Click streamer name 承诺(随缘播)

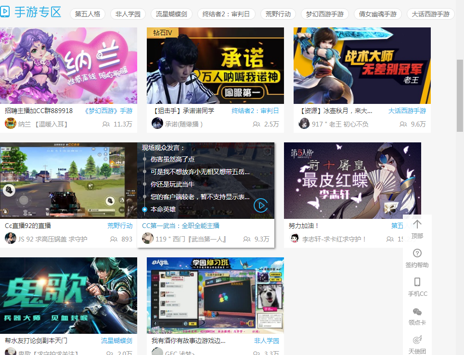coord(184,124)
